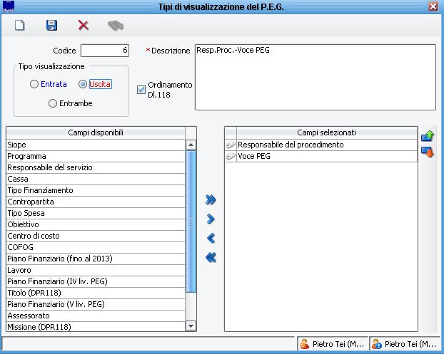Click the red X delete icon

[x=84, y=25]
